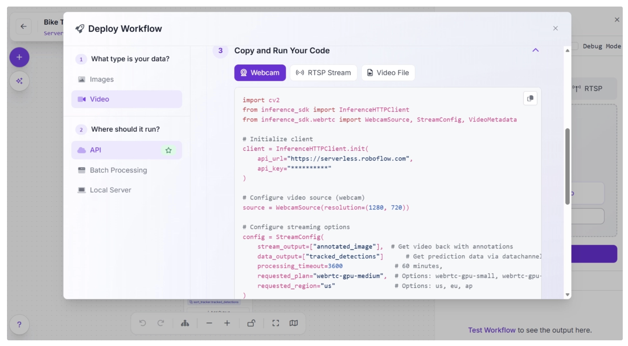Select API as run location
Image resolution: width=628 pixels, height=346 pixels.
[127, 150]
